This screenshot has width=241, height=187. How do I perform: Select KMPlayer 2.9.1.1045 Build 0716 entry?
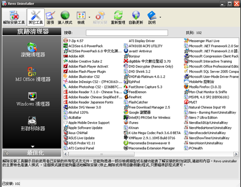click(x=149, y=138)
